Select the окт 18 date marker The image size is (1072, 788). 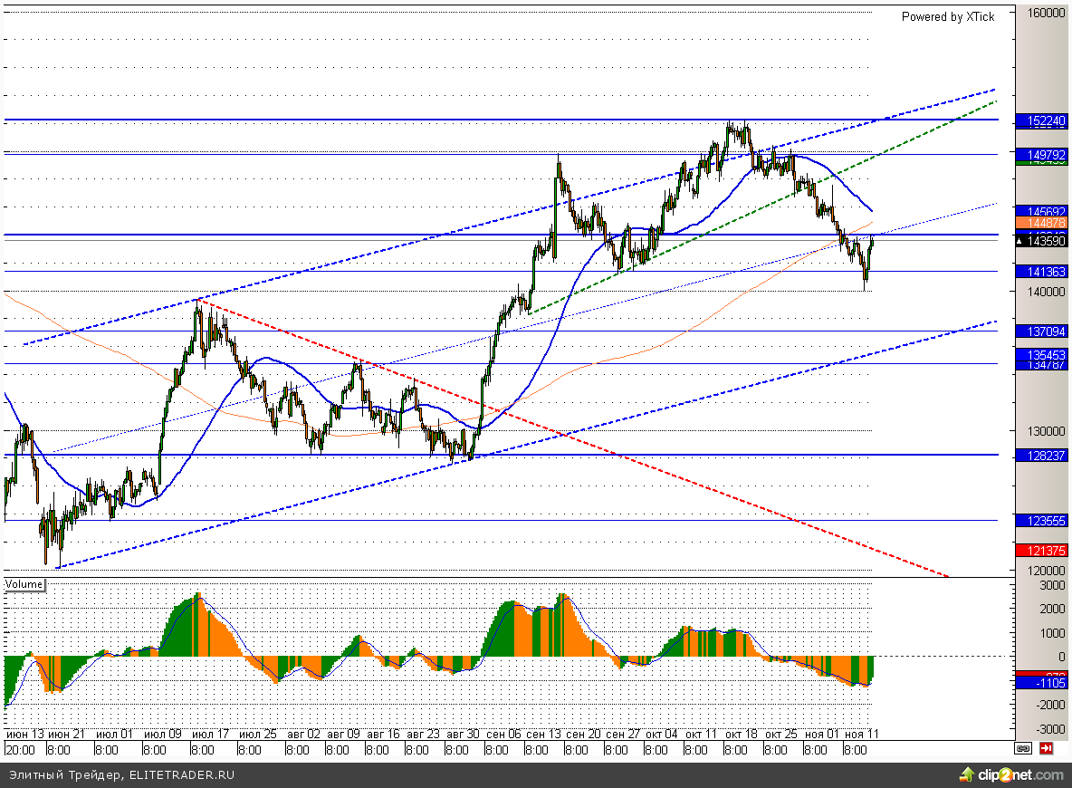[742, 734]
